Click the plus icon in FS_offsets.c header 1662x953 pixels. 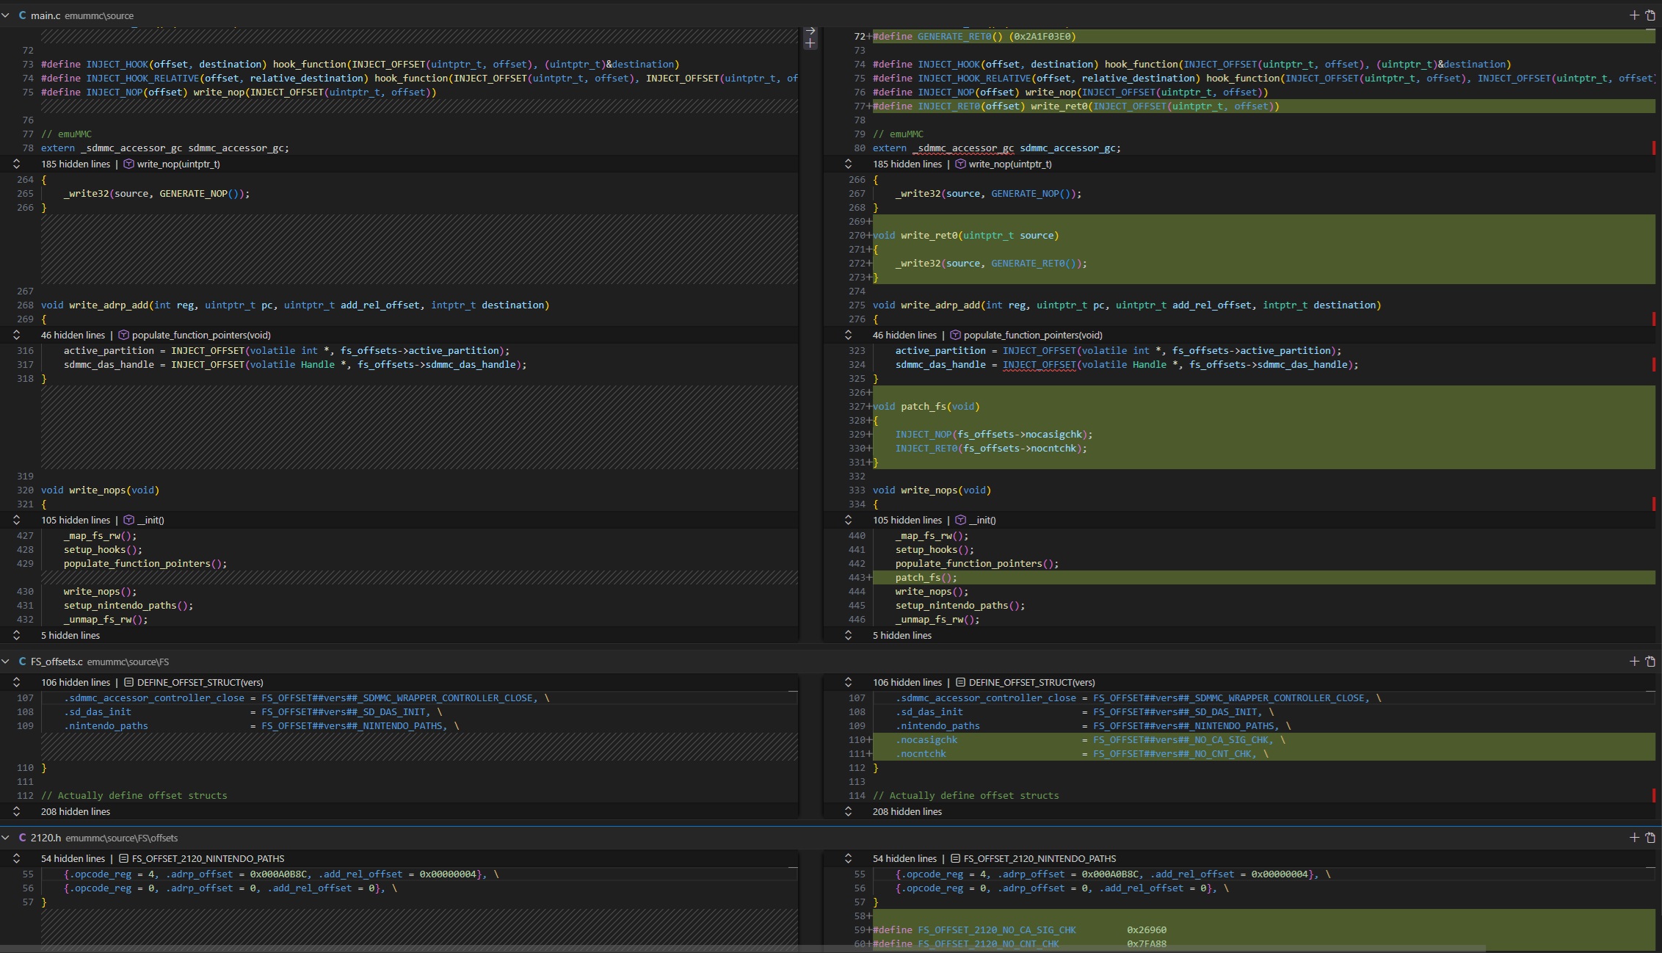pos(1634,661)
